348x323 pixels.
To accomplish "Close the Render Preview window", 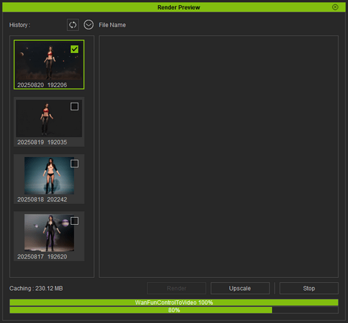I will click(x=335, y=7).
